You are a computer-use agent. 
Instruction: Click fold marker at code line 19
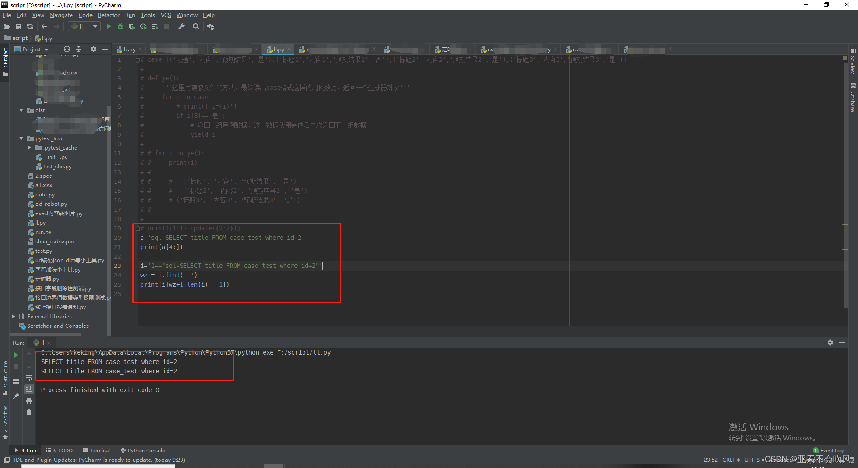point(138,229)
